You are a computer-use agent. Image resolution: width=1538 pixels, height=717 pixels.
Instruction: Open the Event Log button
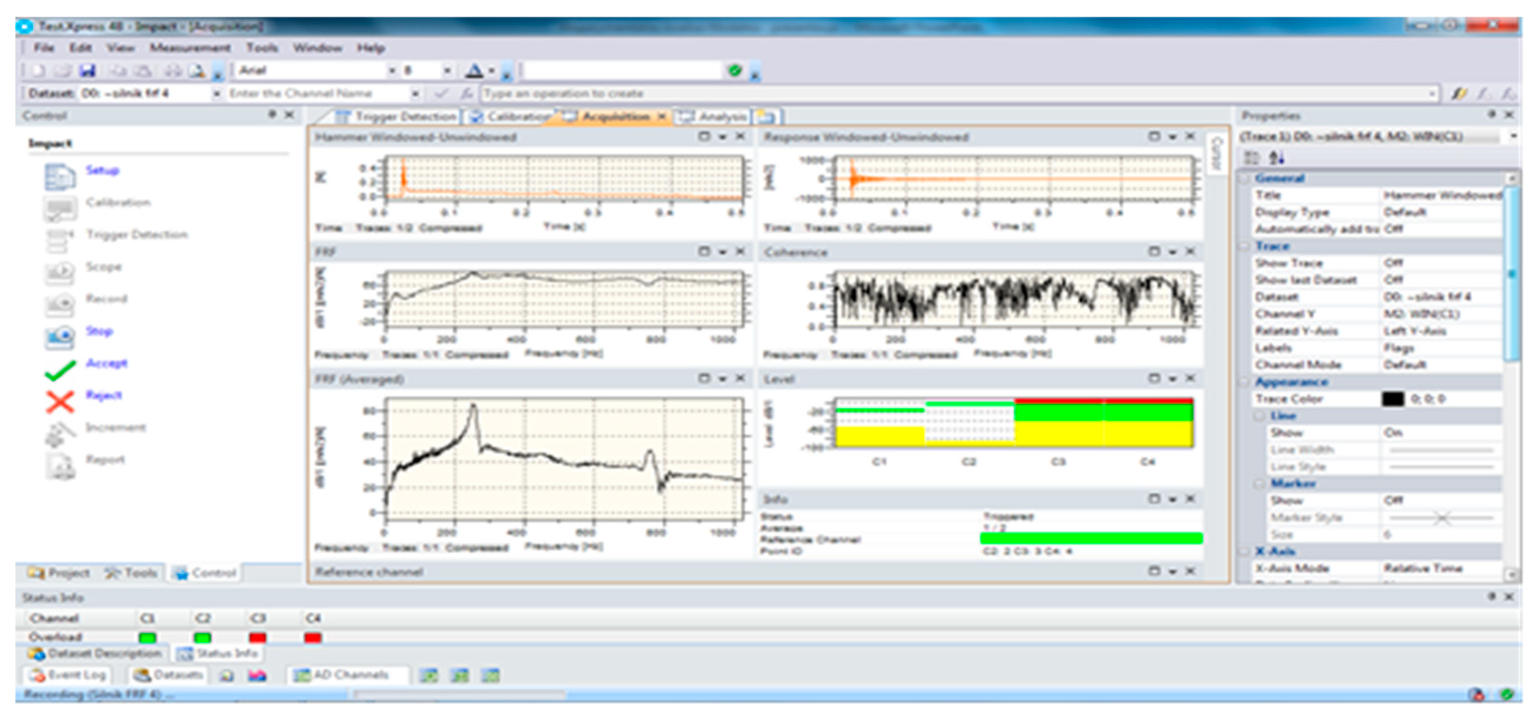[68, 675]
